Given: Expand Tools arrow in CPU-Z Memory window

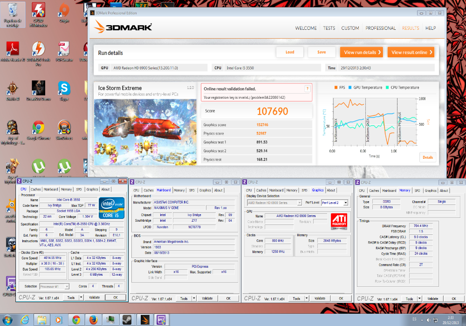Looking at the screenshot, I should tap(420, 299).
